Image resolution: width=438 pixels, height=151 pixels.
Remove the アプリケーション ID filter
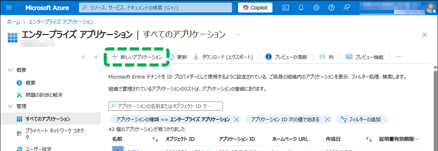click(x=327, y=119)
